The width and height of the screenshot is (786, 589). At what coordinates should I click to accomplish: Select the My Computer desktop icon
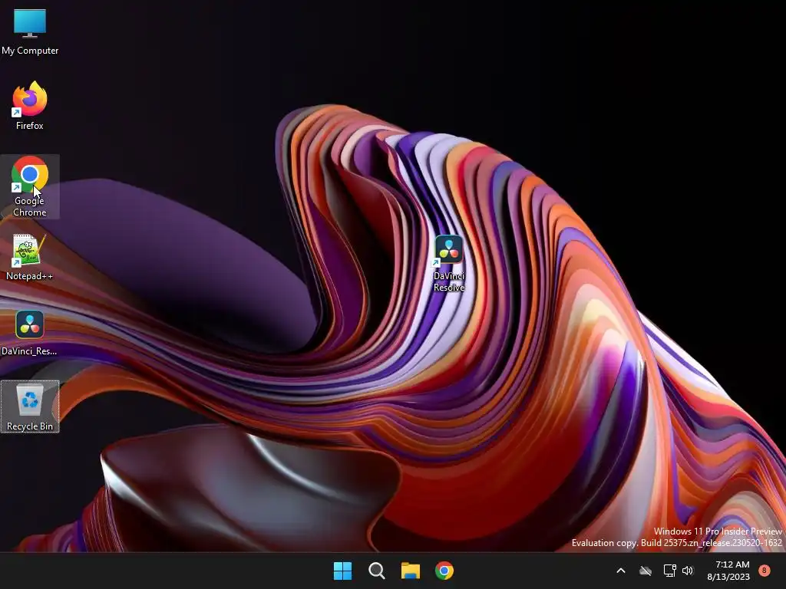[30, 32]
